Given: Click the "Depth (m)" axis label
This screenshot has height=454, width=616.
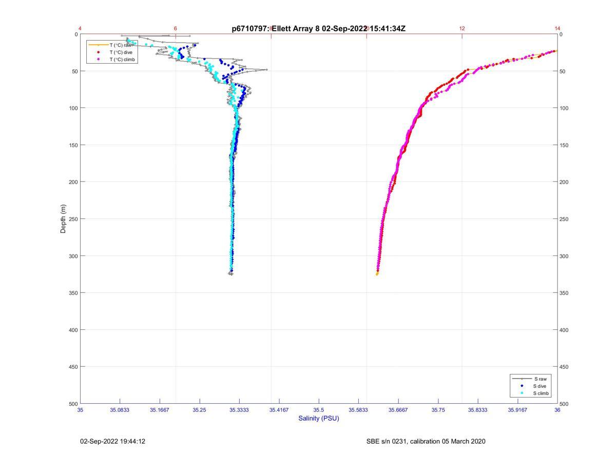Looking at the screenshot, I should pyautogui.click(x=63, y=219).
